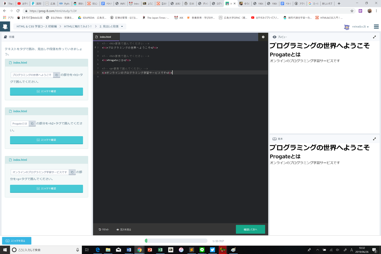Viewport: 381px width, 254px height.
Task: Expand the プレビュー panel
Action: click(x=374, y=37)
